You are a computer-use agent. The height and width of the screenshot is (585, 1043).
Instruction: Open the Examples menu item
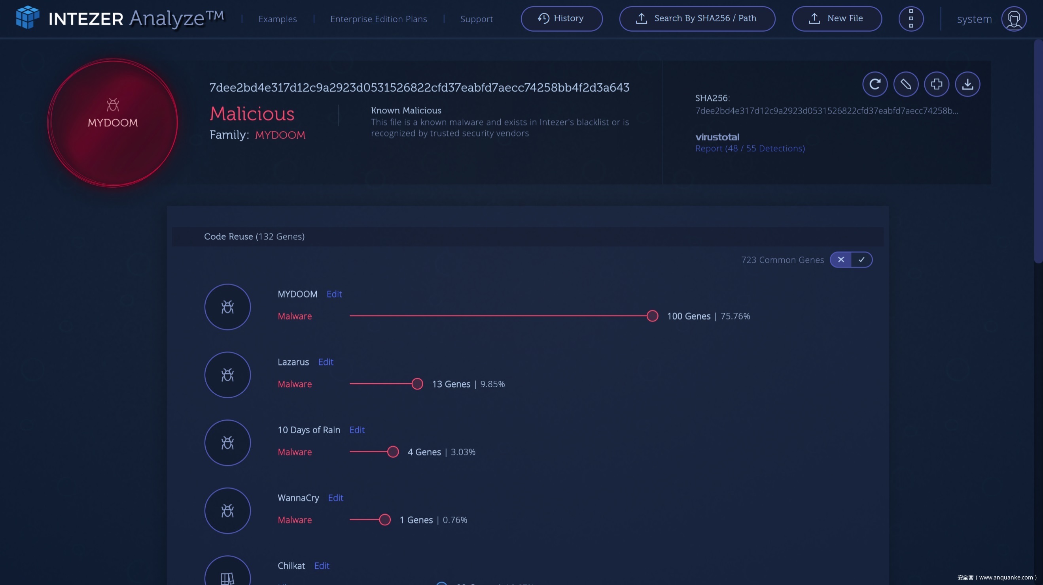[x=277, y=19]
